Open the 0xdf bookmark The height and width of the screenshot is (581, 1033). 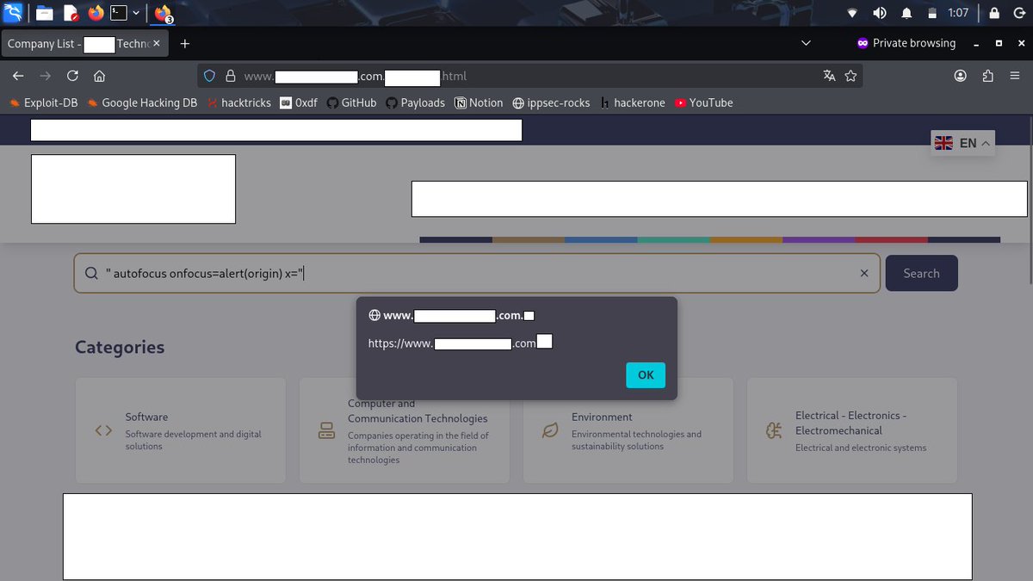[x=299, y=102]
